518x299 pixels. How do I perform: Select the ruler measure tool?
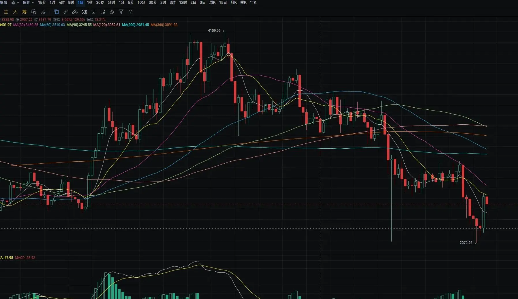(66, 12)
